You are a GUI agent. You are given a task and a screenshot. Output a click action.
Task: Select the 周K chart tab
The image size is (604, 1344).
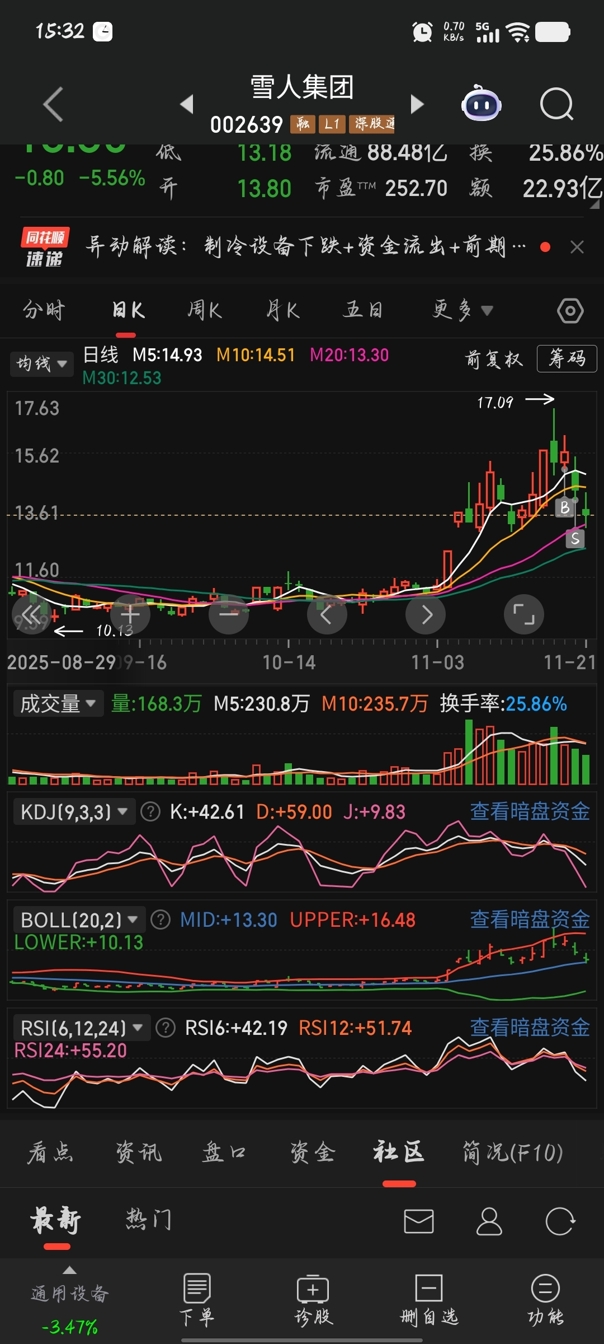point(205,310)
